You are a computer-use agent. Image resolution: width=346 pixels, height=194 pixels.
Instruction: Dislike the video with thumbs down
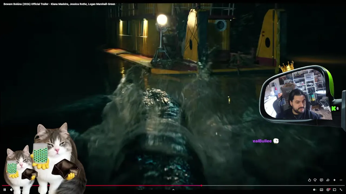coord(315,180)
